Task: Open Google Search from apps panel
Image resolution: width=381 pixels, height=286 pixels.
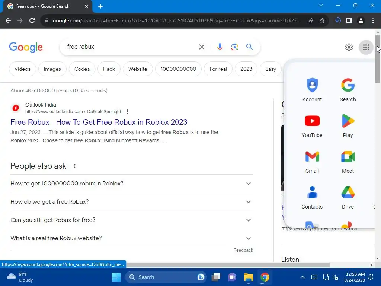Action: coord(348,89)
